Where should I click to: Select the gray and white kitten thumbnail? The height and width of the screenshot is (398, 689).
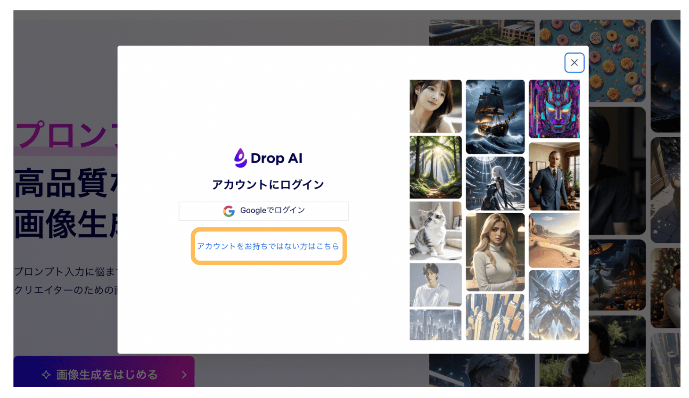[x=435, y=231]
